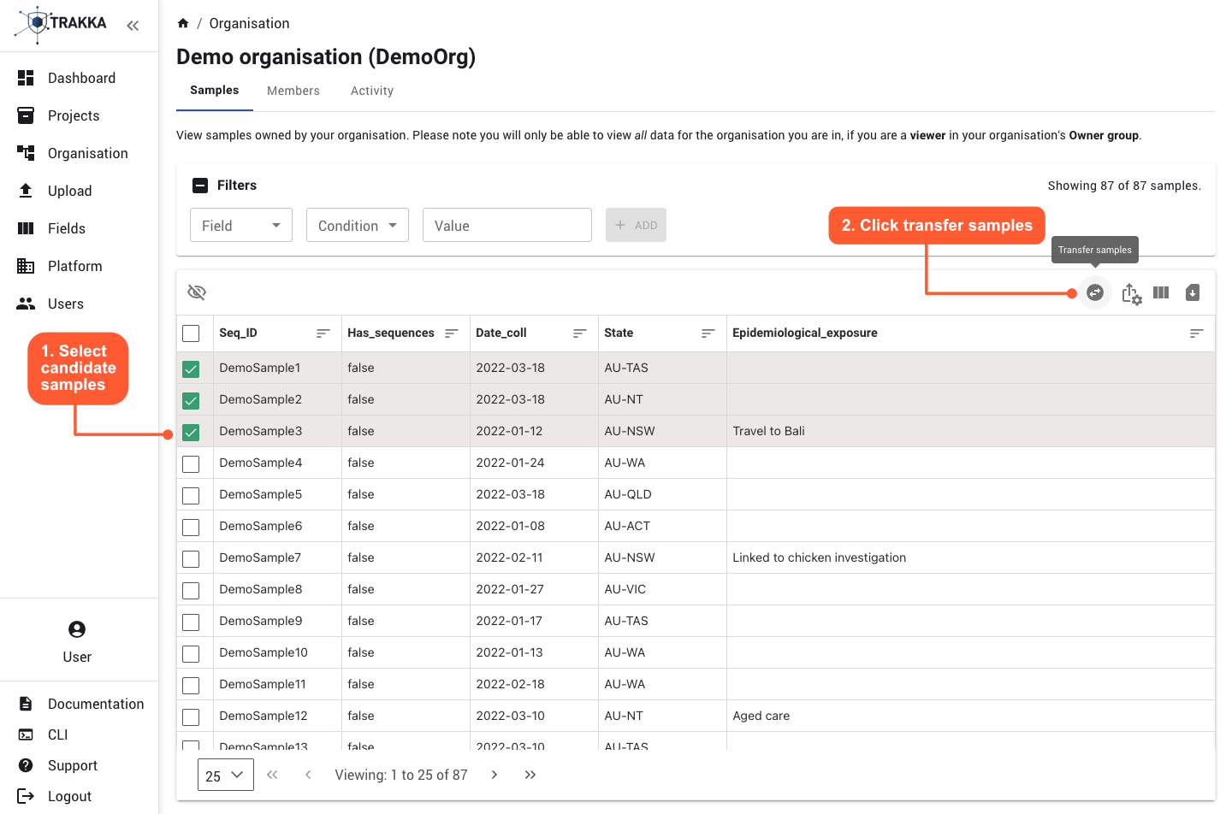
Task: Click DemoSample11 row name
Action: [x=263, y=684]
